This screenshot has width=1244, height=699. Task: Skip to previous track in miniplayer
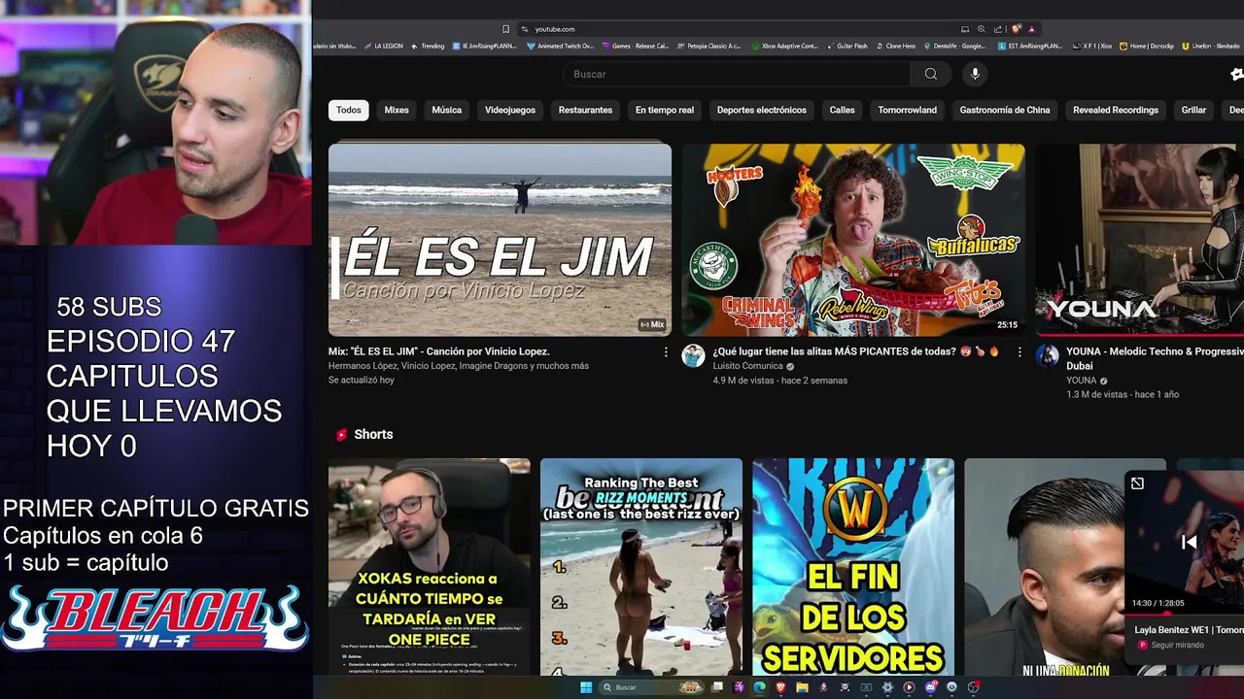pyautogui.click(x=1189, y=543)
